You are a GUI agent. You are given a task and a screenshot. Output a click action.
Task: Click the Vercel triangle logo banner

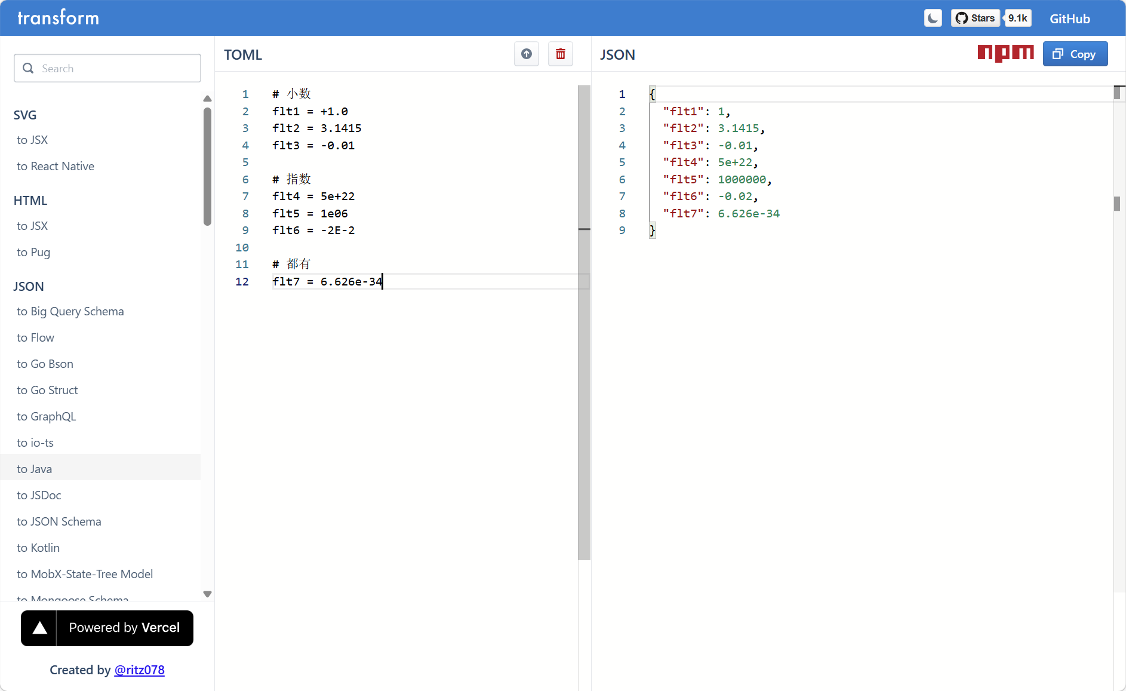(x=107, y=628)
